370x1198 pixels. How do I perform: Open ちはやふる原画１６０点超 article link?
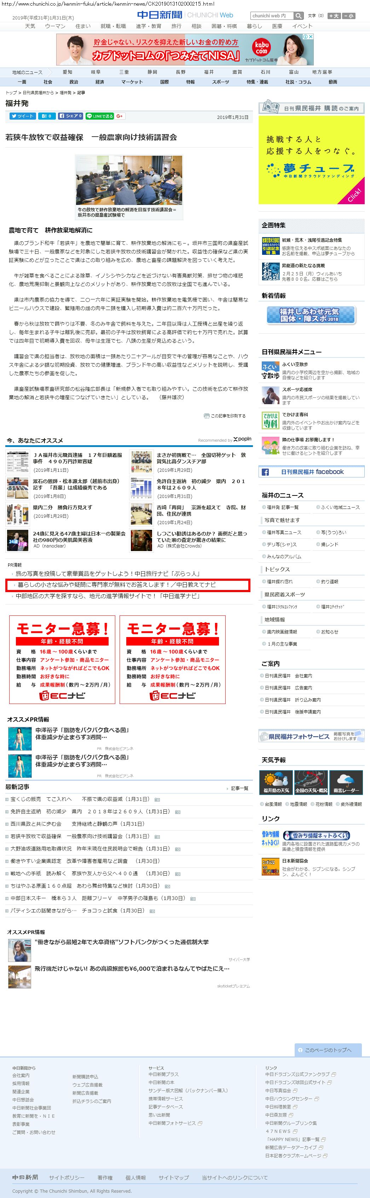[x=85, y=886]
